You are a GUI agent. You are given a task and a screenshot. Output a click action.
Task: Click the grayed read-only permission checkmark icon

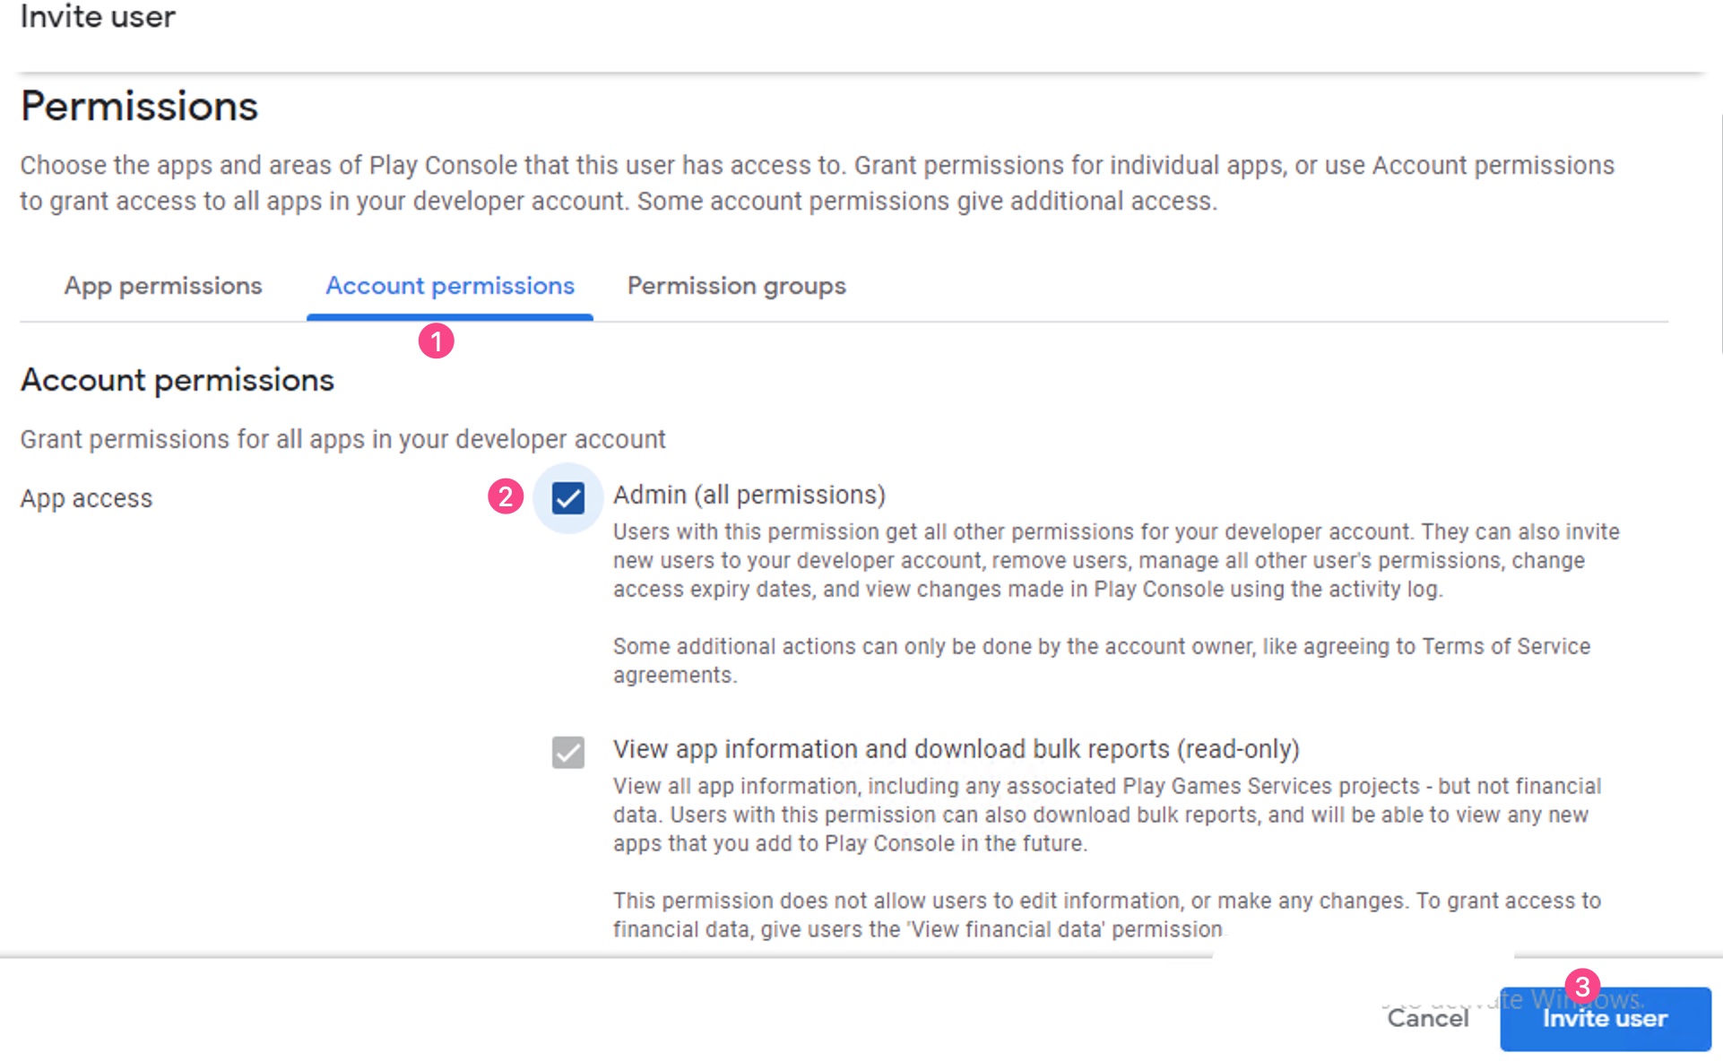coord(567,754)
